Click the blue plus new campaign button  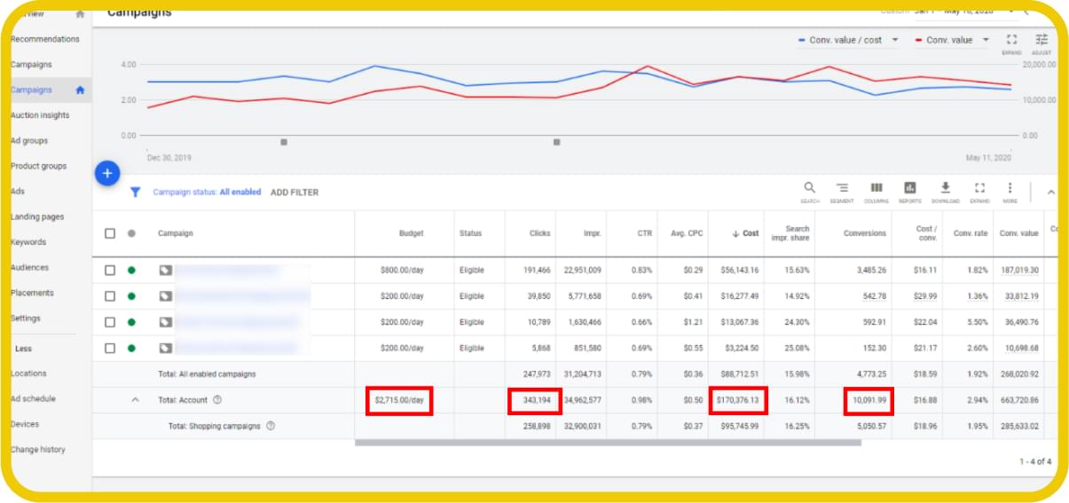[106, 174]
